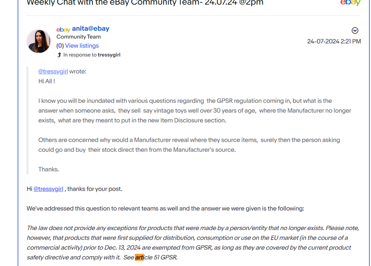Click the orange highlighted "art" search match

pos(139,257)
